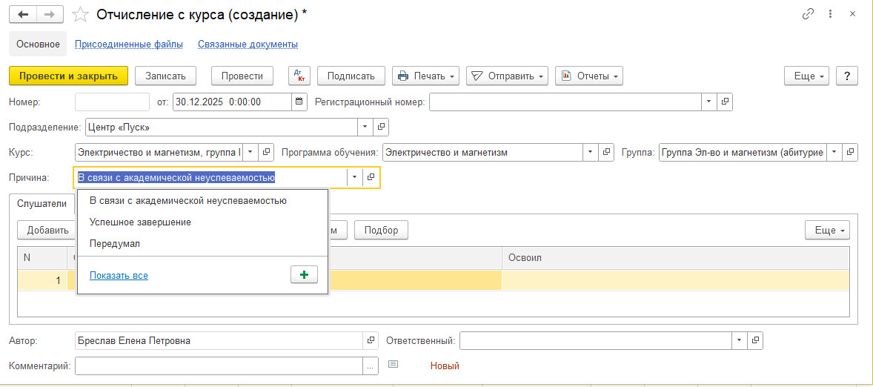
Task: Click the Показать все link
Action: point(119,275)
